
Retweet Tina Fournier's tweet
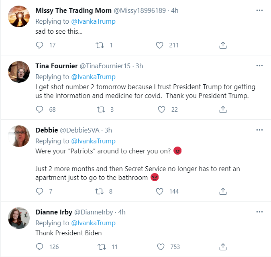(101, 109)
